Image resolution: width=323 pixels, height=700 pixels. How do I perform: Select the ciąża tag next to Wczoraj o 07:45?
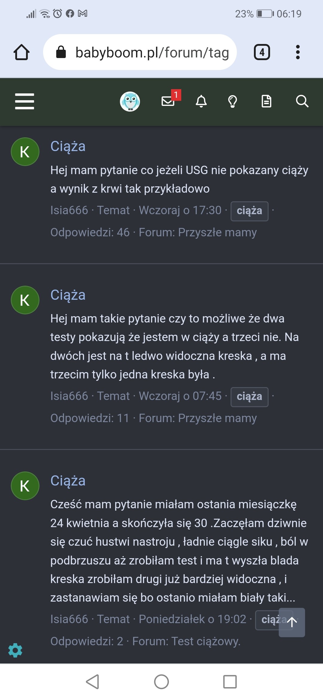[249, 397]
